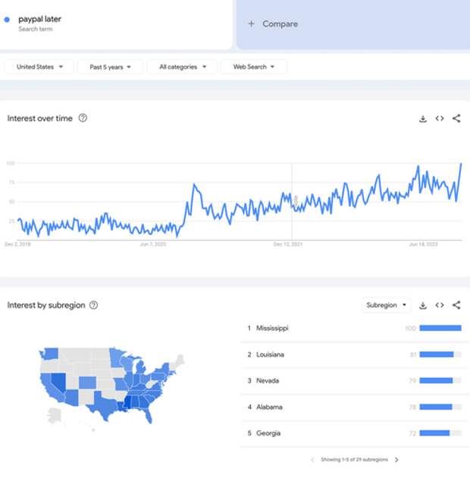Share the Interest over time chart

point(456,118)
